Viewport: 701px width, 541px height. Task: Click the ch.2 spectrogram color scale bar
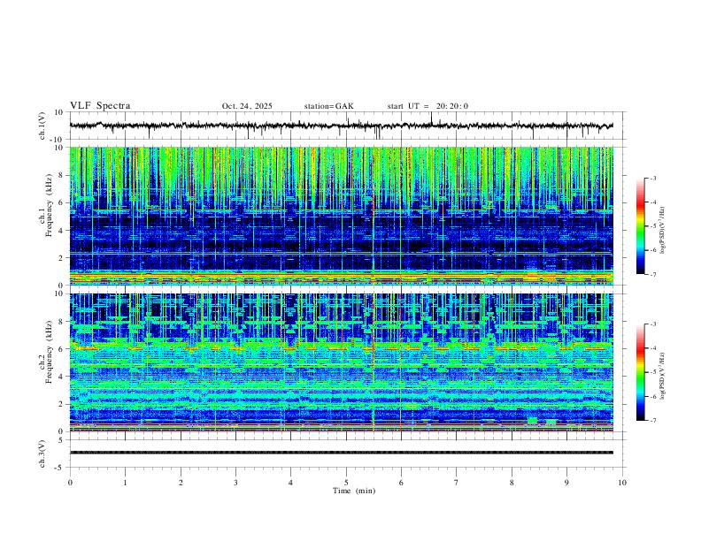point(640,372)
